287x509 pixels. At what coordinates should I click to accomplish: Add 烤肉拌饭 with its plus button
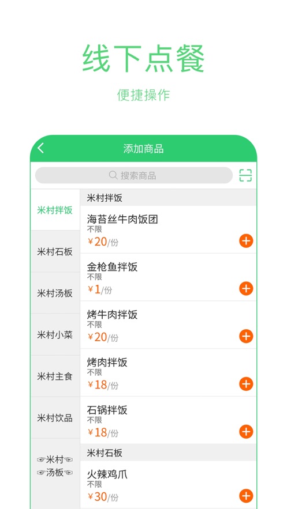click(246, 384)
